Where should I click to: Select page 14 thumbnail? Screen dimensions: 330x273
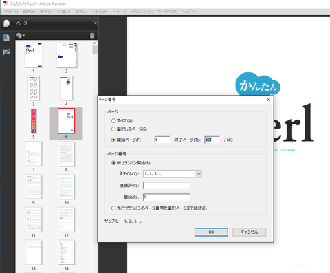67,252
